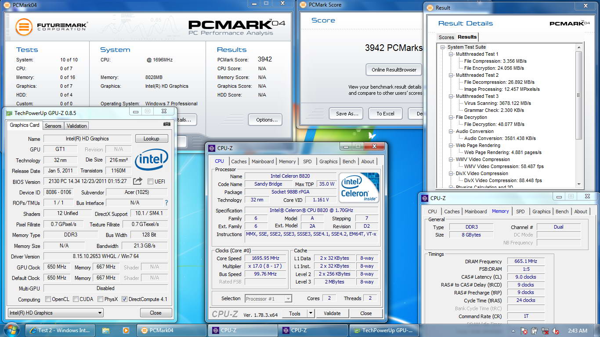Image resolution: width=600 pixels, height=337 pixels.
Task: Open the Bench tab in front CPU-Z window
Action: [349, 161]
